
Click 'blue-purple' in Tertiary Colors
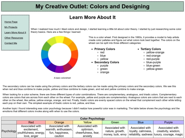[x=153, y=62]
